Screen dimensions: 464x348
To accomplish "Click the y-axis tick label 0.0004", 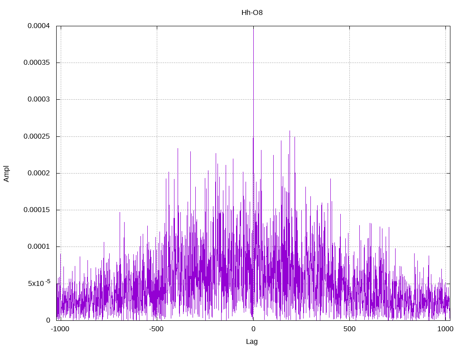I will [x=39, y=26].
